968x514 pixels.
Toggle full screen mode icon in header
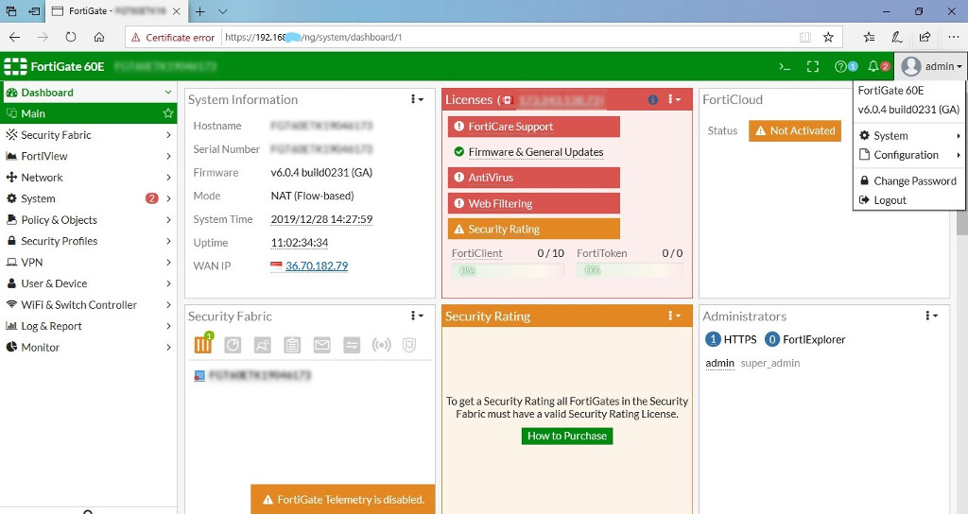coord(813,67)
